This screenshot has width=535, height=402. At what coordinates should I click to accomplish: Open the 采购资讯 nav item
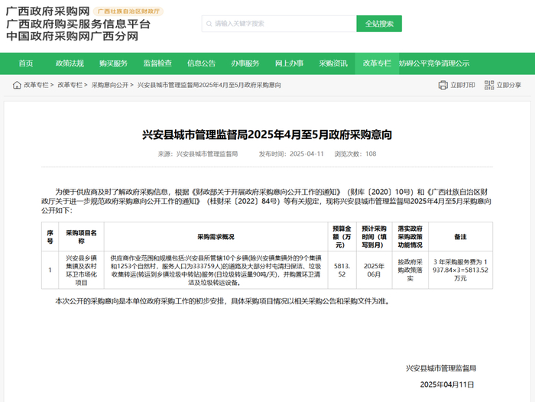pos(333,63)
